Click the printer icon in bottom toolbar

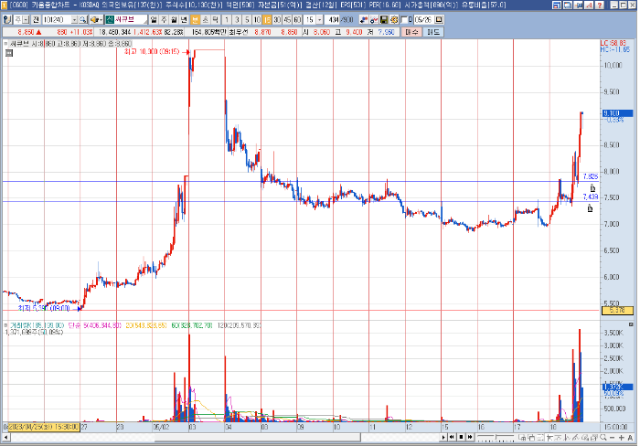tap(594, 438)
